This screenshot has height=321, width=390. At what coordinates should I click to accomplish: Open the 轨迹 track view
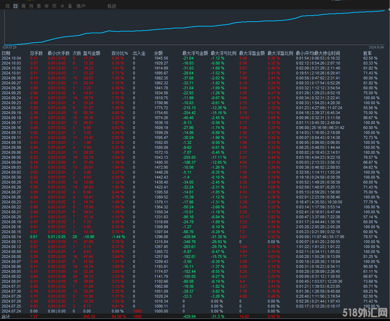[112, 6]
